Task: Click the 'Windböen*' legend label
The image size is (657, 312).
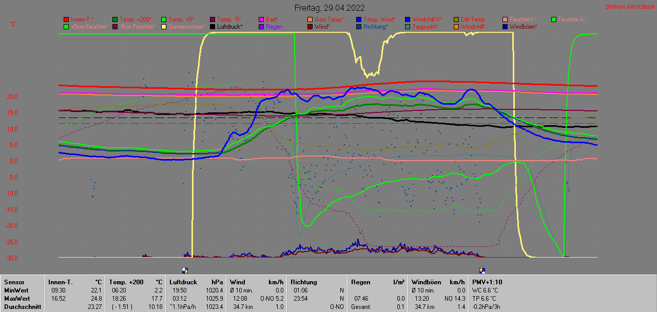Action: (x=524, y=27)
